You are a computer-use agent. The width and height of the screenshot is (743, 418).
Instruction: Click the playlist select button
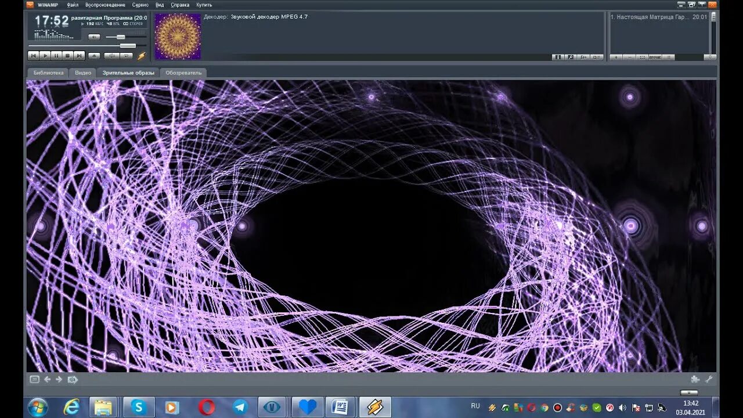[x=642, y=57]
